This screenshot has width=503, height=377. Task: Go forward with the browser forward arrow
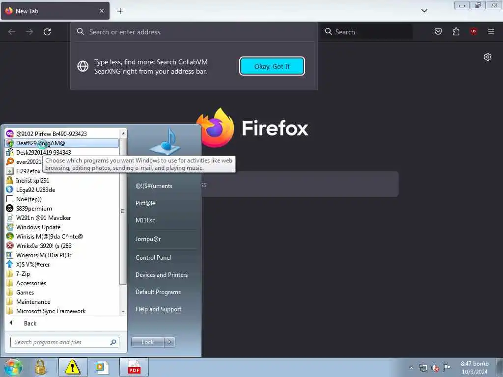click(29, 32)
